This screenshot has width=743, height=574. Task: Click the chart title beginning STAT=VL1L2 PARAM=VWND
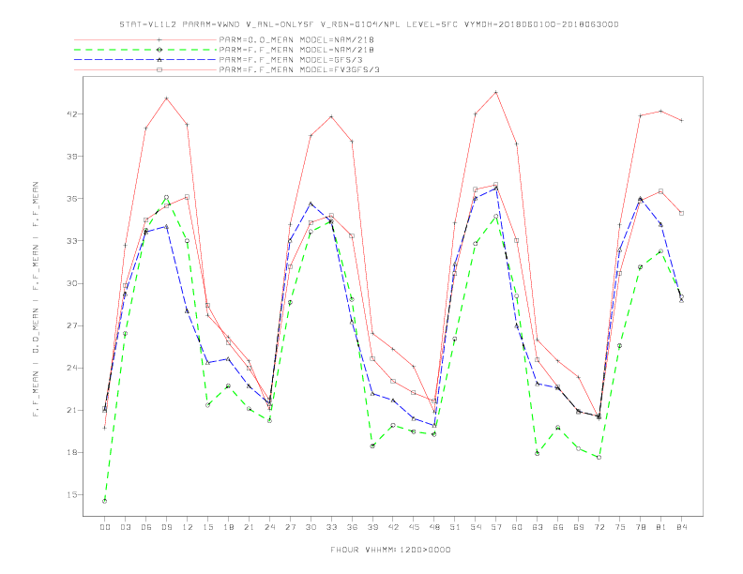pos(369,24)
